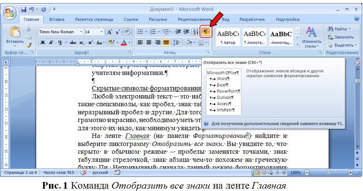Open Шрифт dialog launcher

click(x=130, y=52)
